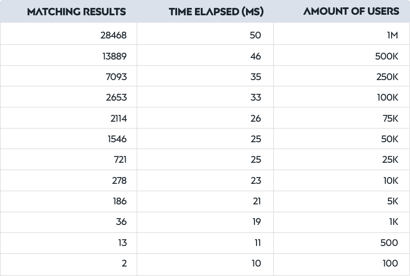Click the 500 users cell
Viewport: 410px width, 276px height.
tap(342, 243)
